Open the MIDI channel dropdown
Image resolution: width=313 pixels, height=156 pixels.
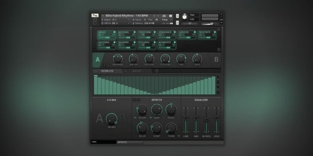(x=115, y=23)
